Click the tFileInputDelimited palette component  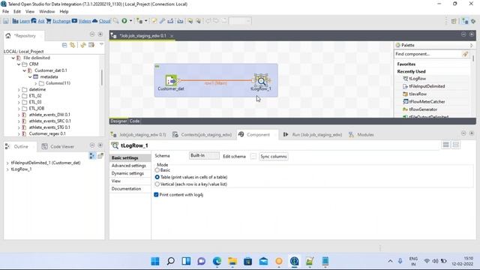click(427, 86)
